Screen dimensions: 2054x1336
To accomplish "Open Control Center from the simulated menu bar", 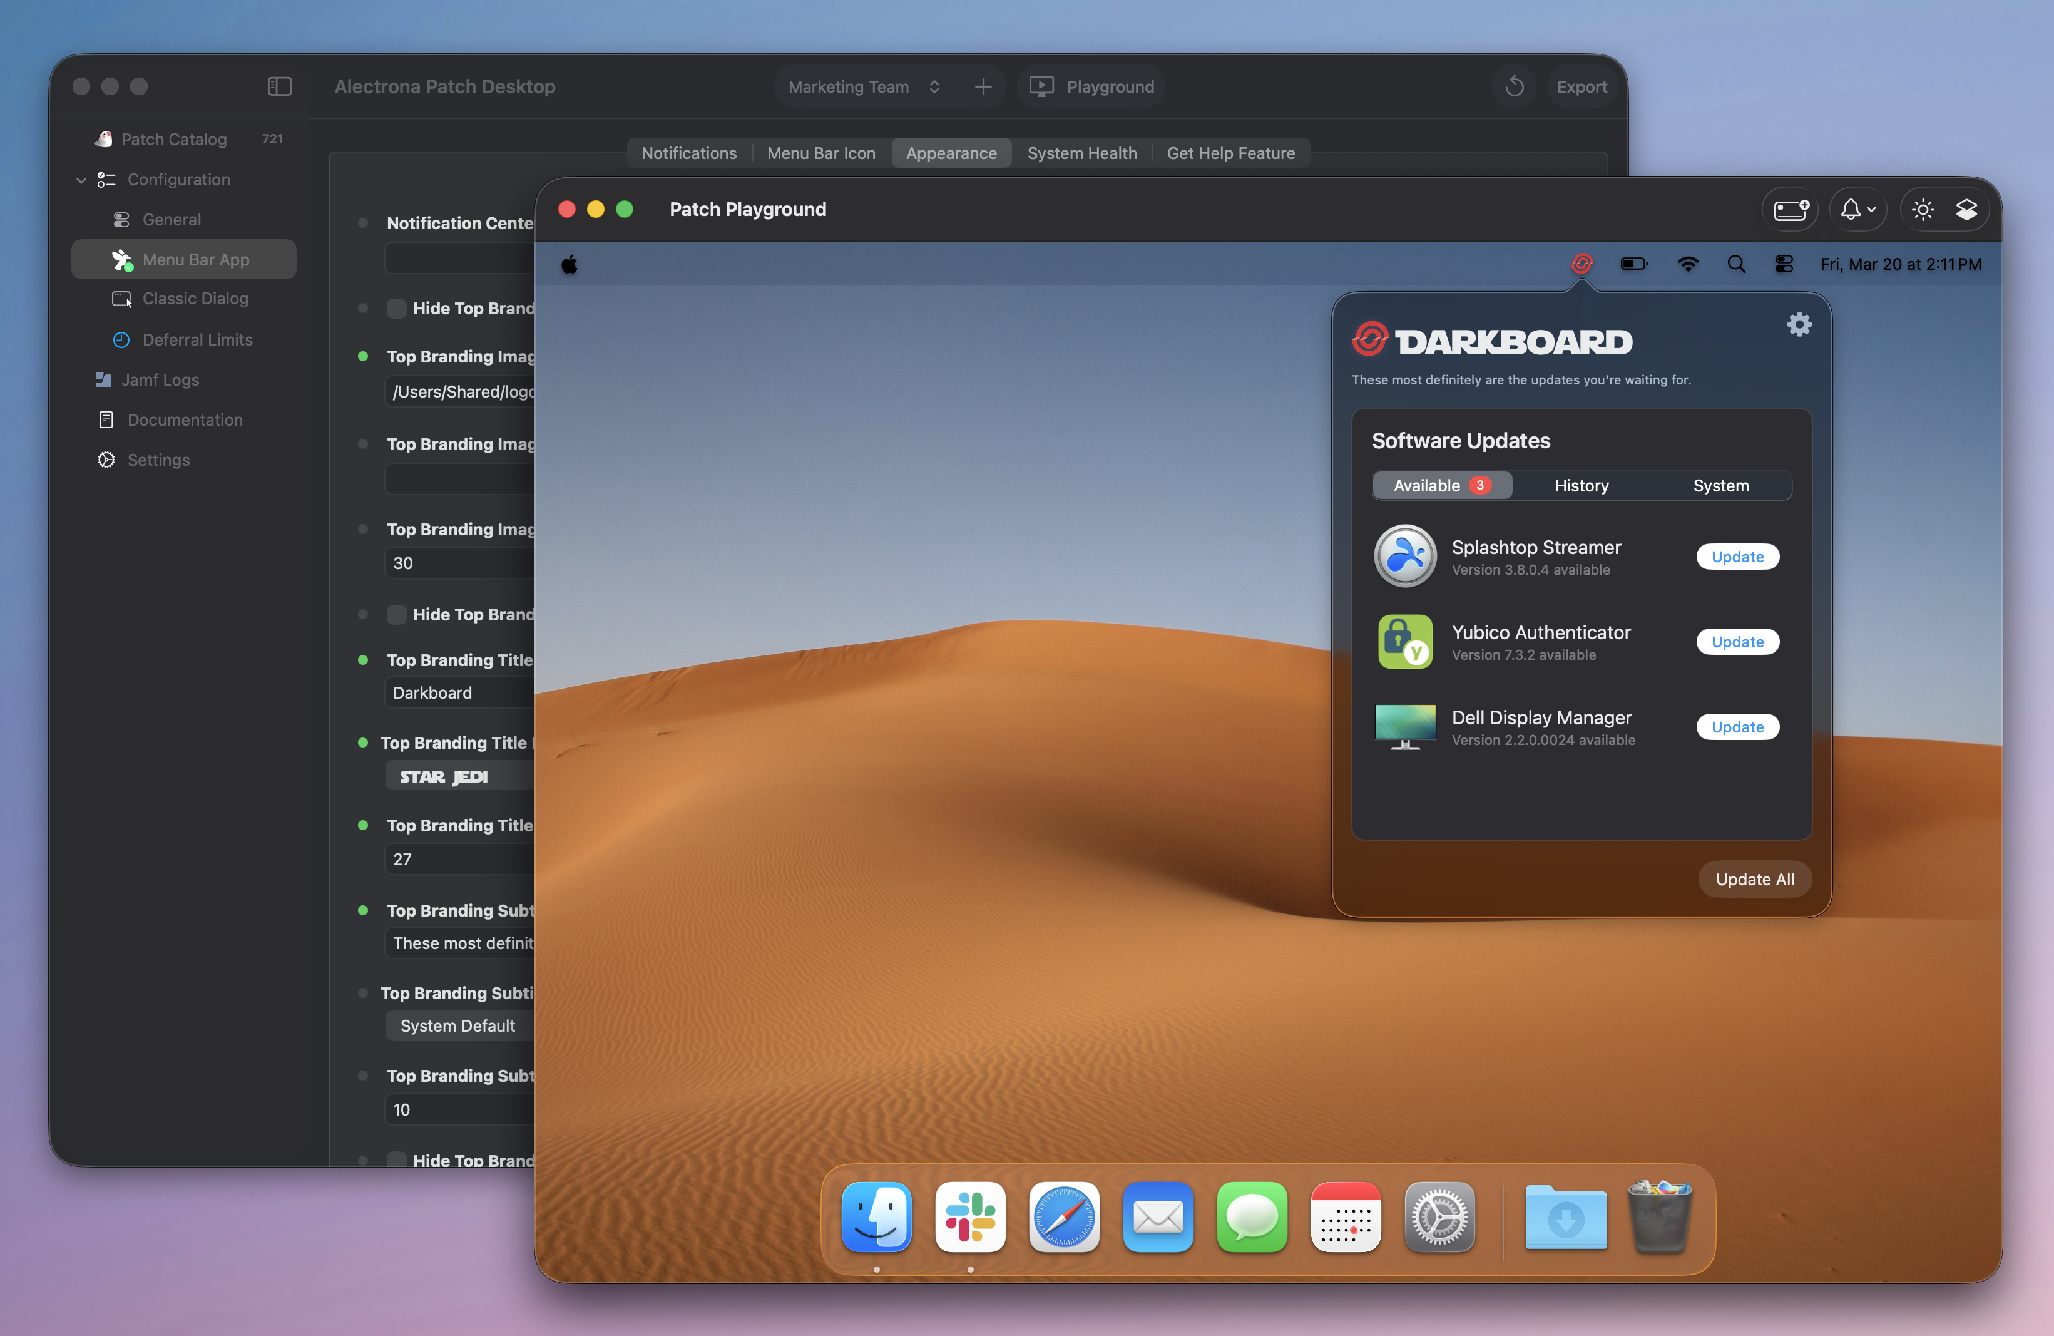I will click(x=1784, y=264).
